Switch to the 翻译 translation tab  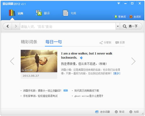[43, 13]
